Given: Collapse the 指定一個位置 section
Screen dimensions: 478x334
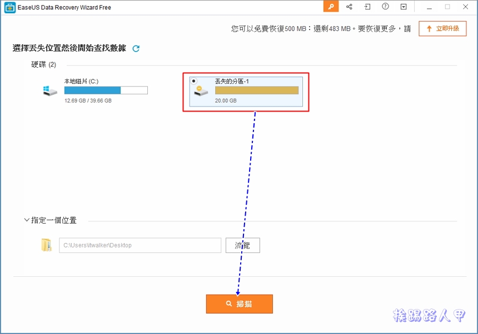Looking at the screenshot, I should [27, 220].
